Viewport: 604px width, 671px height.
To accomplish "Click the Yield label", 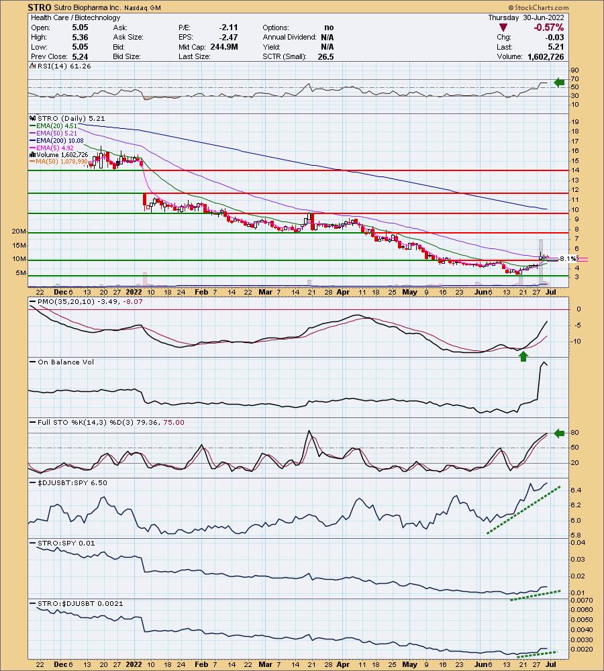I will (x=271, y=47).
